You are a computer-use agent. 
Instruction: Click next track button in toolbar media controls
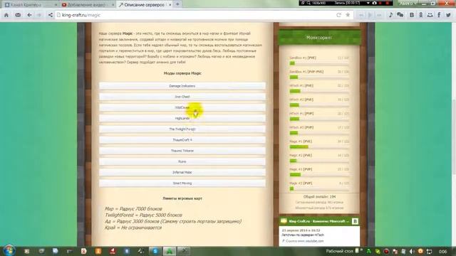coord(379,15)
